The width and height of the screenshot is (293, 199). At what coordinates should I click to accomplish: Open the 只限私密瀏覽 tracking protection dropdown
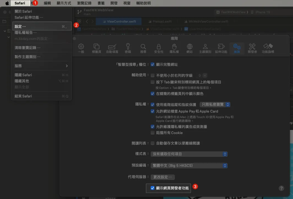tap(215, 105)
